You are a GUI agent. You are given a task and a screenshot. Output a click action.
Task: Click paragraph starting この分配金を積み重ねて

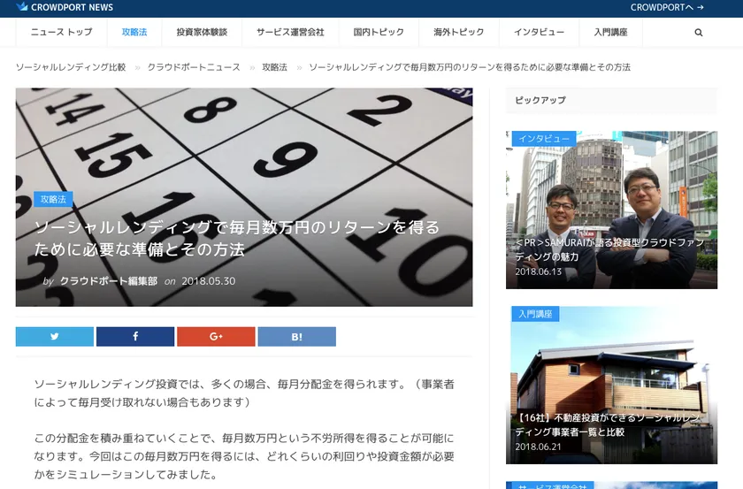pos(244,455)
